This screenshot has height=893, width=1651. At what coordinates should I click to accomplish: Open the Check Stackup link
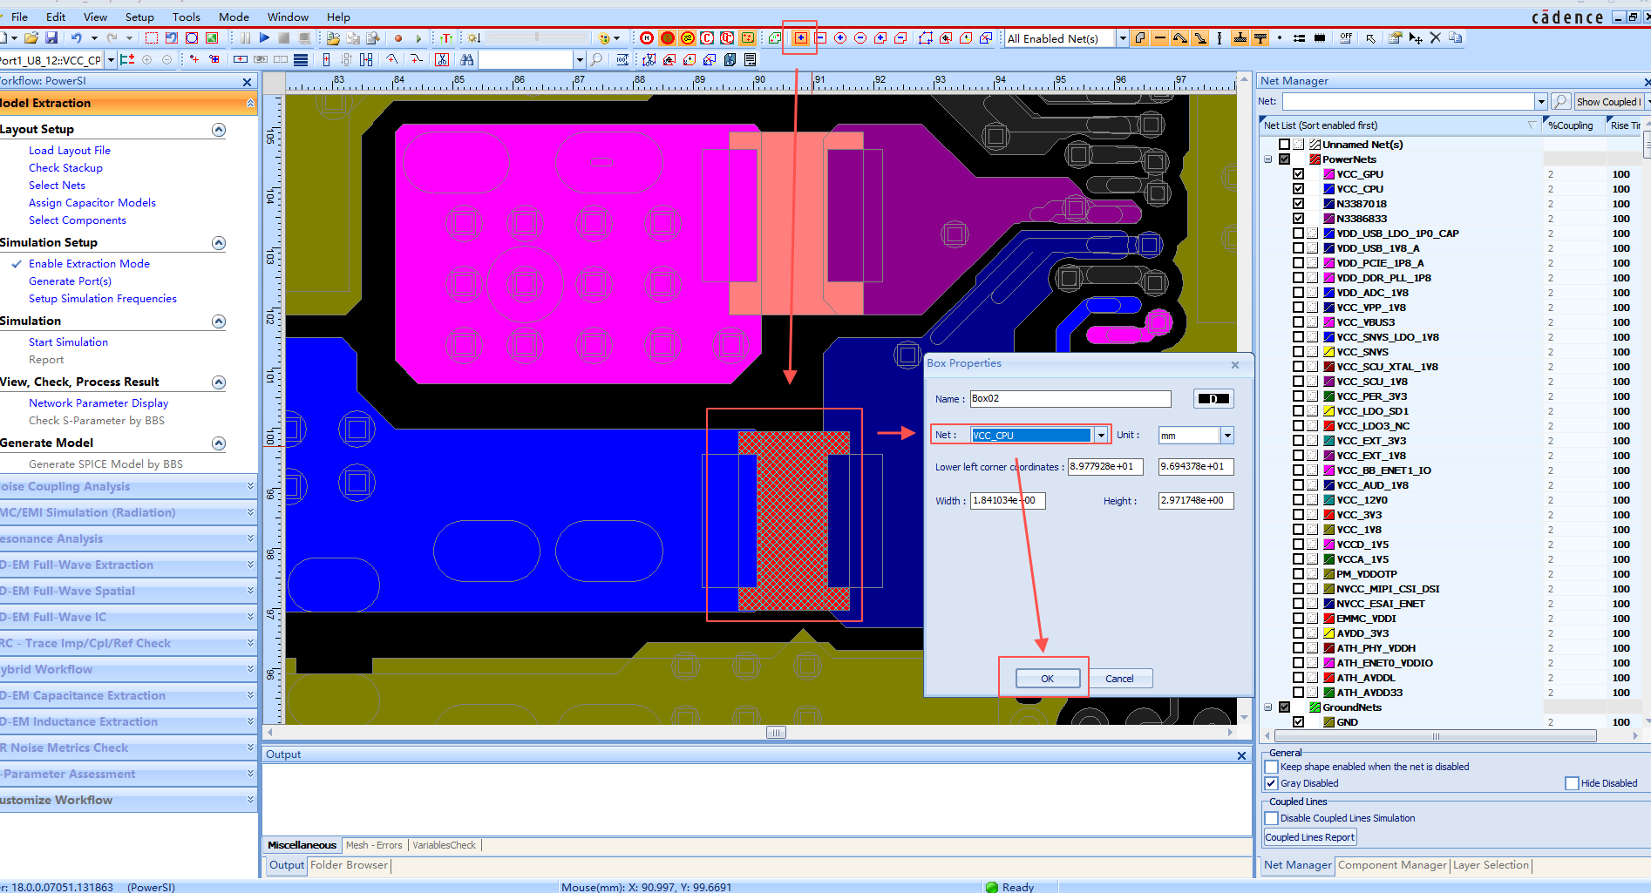pos(65,168)
